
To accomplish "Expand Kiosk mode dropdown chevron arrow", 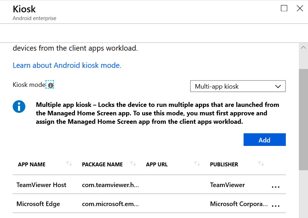I will click(x=278, y=86).
